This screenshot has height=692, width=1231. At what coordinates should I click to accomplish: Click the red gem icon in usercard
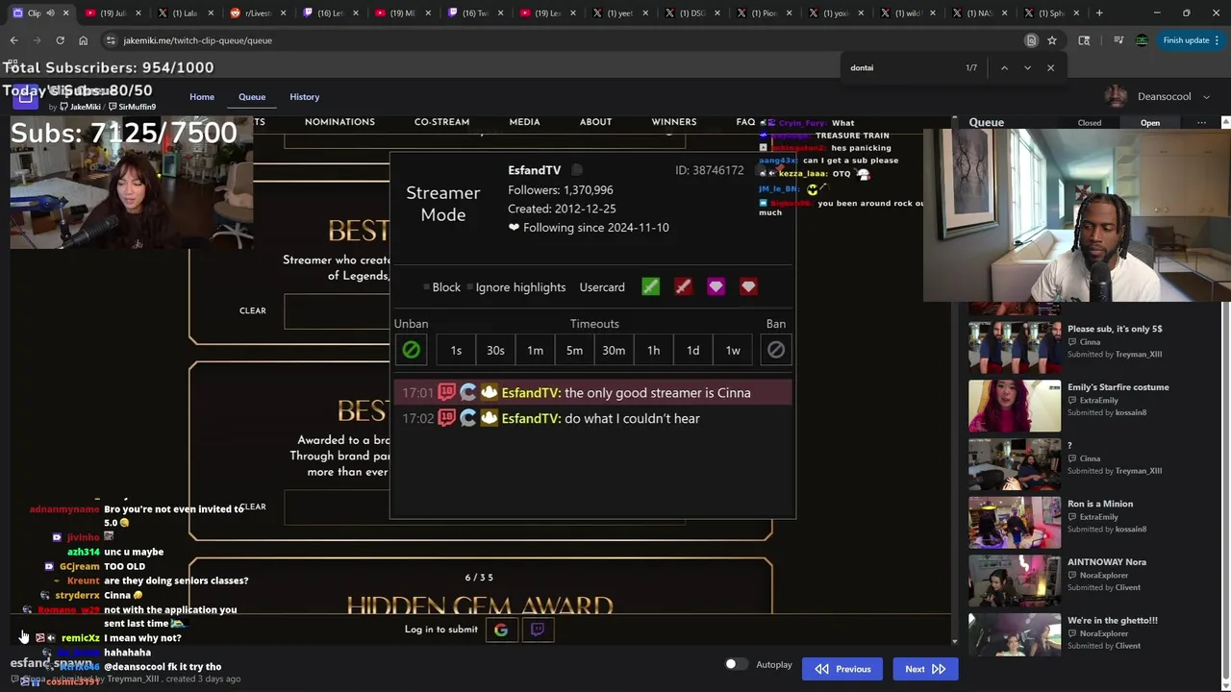748,287
